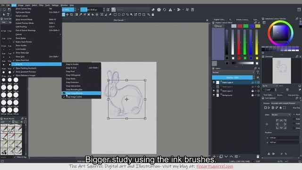
Task: Toggle Show Pixel Grid
Action: click(x=36, y=60)
